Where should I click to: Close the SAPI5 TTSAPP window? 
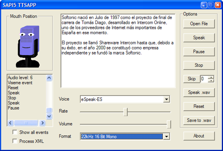pyautogui.click(x=218, y=5)
